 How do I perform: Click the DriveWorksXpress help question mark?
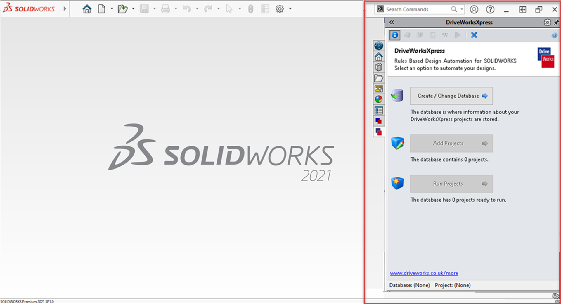554,35
